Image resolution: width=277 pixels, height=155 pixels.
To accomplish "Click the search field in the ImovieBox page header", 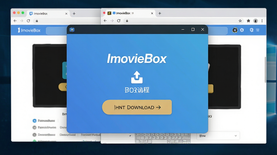I will (137, 31).
